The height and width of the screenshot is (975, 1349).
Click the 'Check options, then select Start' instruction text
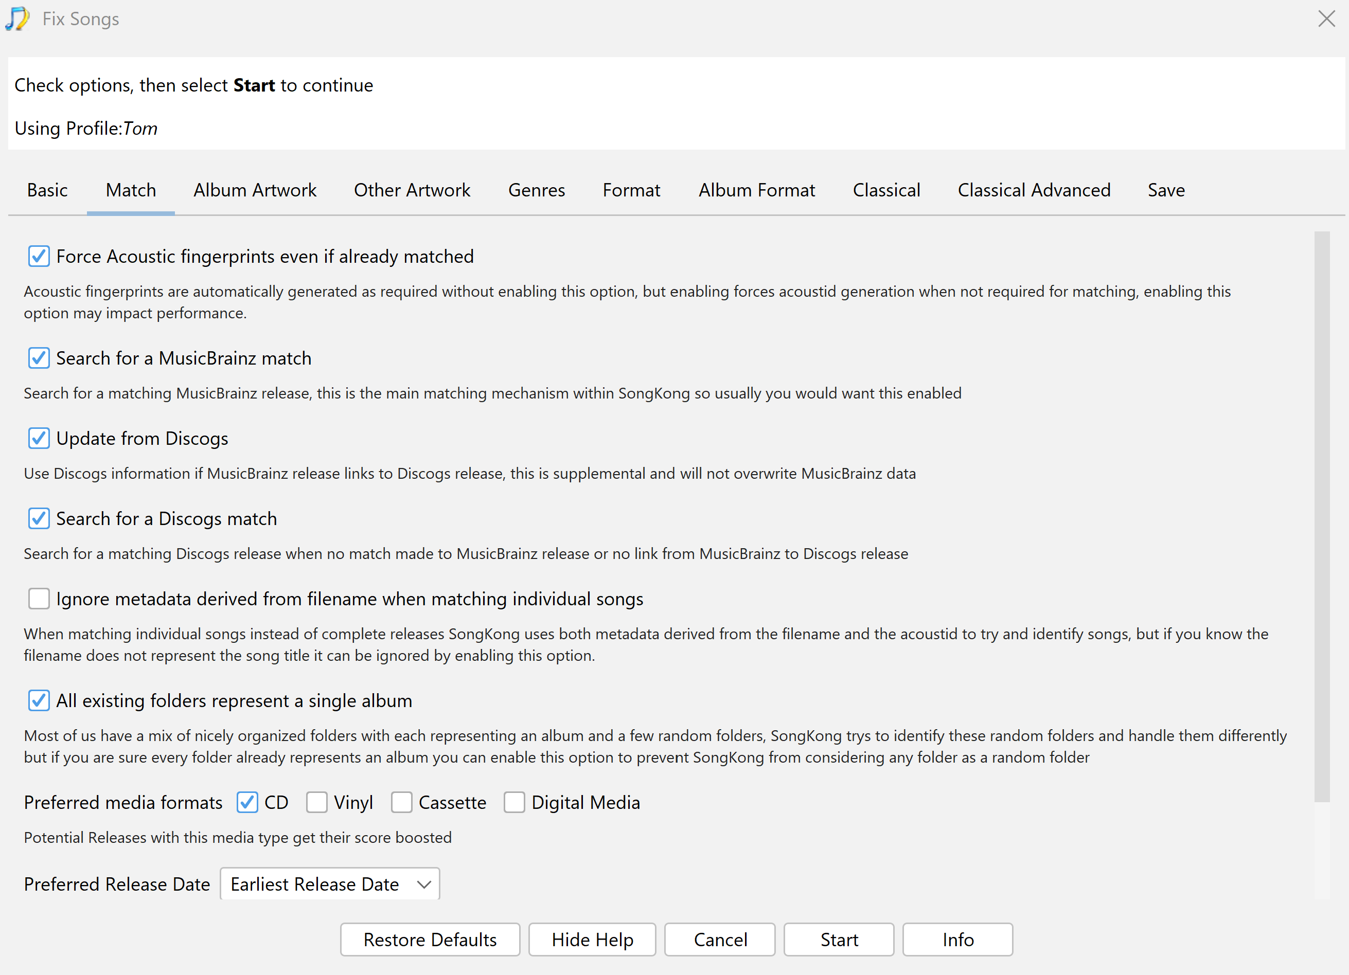194,85
